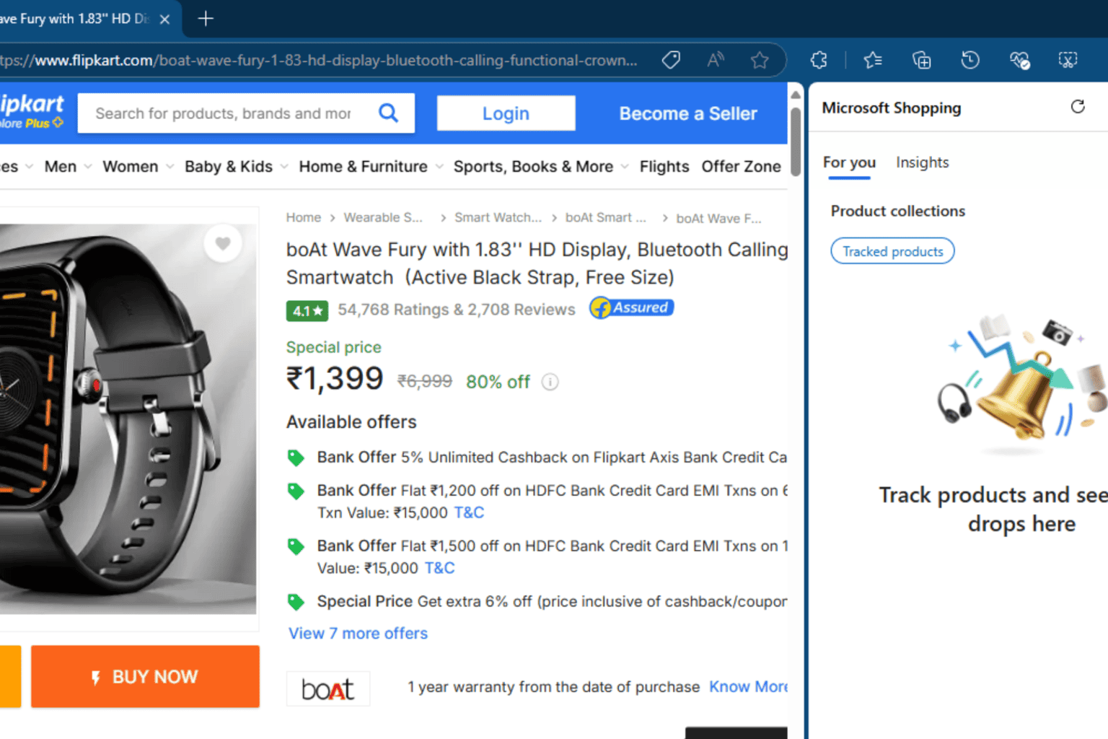Switch to the Insights tab

pos(922,162)
